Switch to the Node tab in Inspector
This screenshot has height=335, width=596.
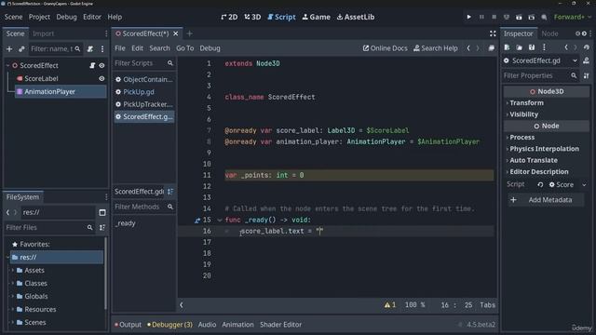click(x=549, y=33)
